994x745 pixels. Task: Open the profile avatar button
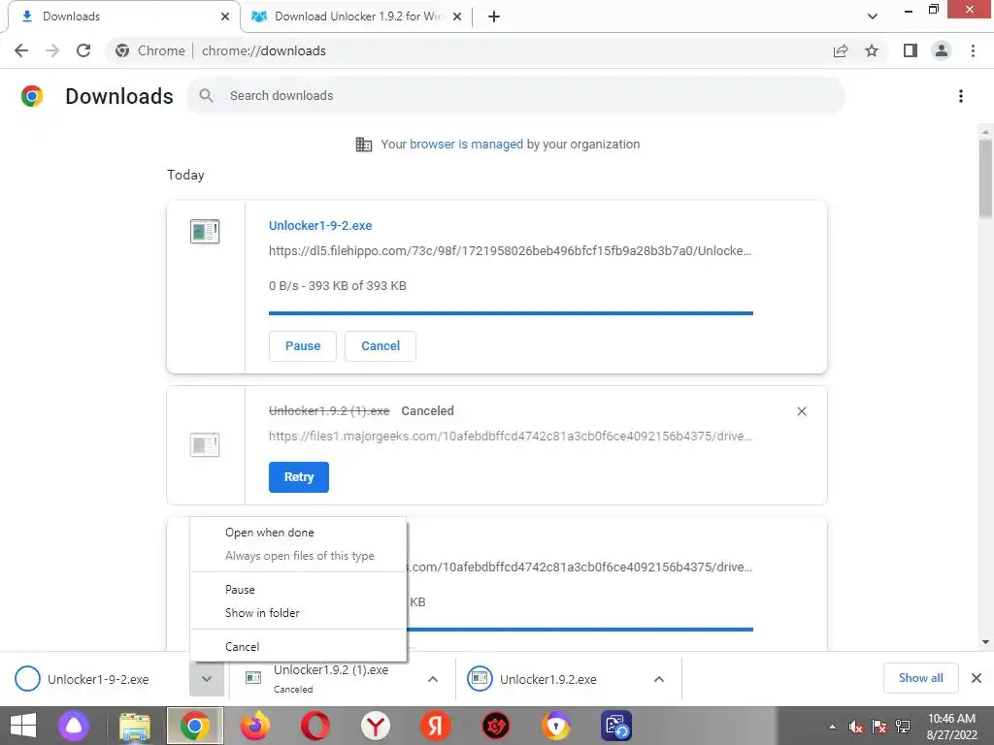(x=942, y=50)
